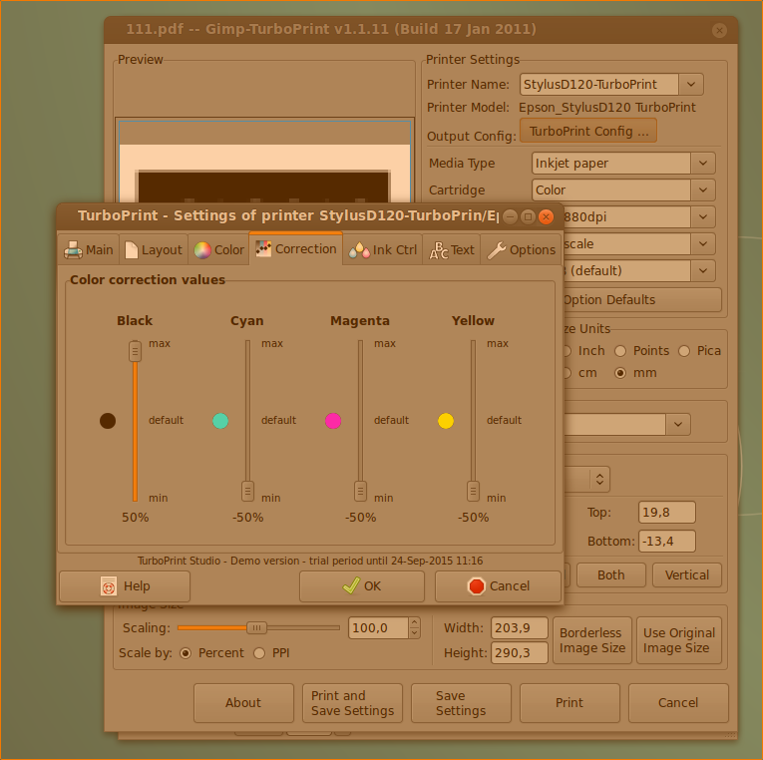Click the Yellow correction slider handle
763x760 pixels.
tap(473, 491)
